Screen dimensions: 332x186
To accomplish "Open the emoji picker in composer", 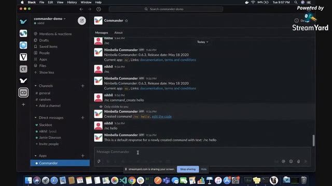I will point(291,161).
